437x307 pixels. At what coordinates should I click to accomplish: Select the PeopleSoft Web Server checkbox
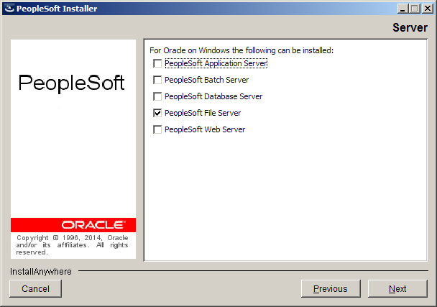click(157, 129)
